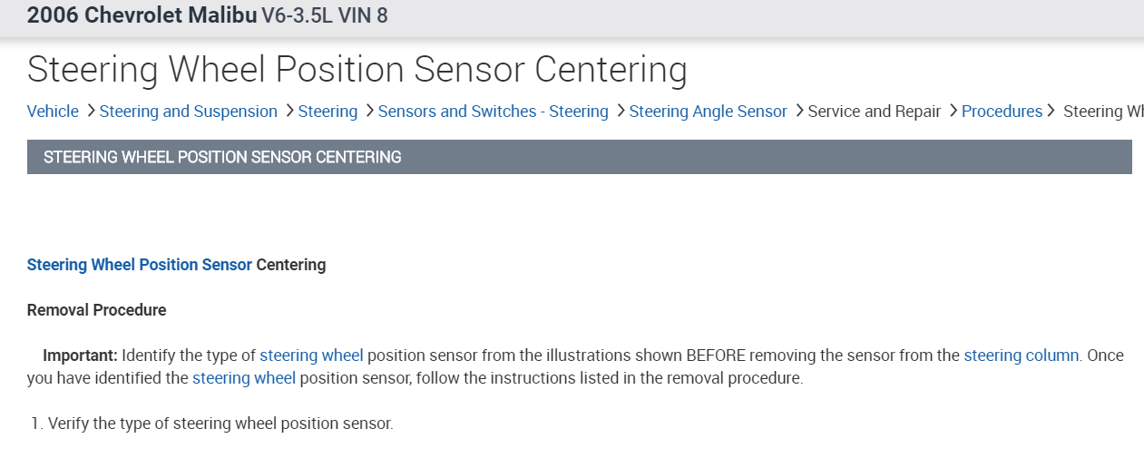Click the gray 'STEERING WHEEL POSITION SENSOR CENTERING' header bar
Image resolution: width=1144 pixels, height=458 pixels.
(x=579, y=157)
